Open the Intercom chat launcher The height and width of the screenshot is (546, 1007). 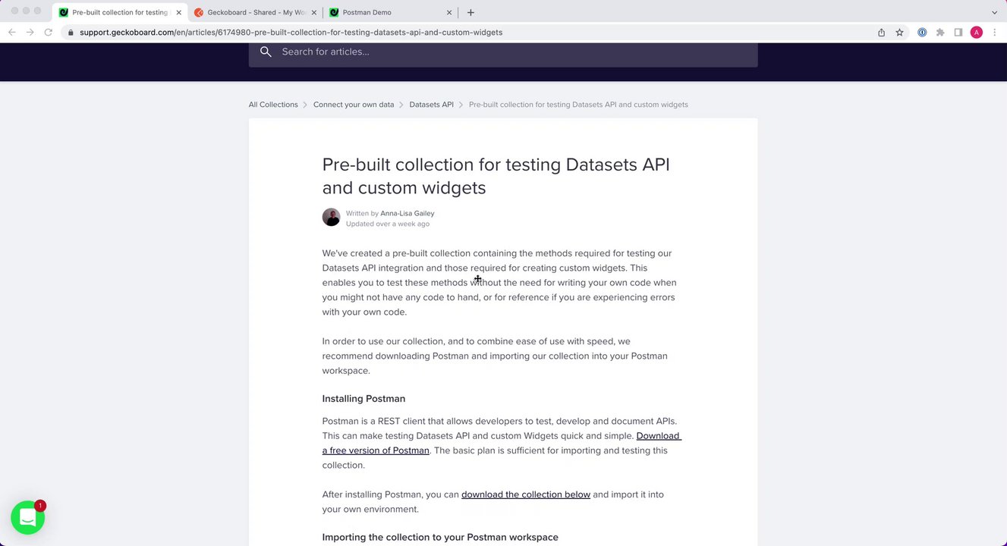pyautogui.click(x=28, y=517)
